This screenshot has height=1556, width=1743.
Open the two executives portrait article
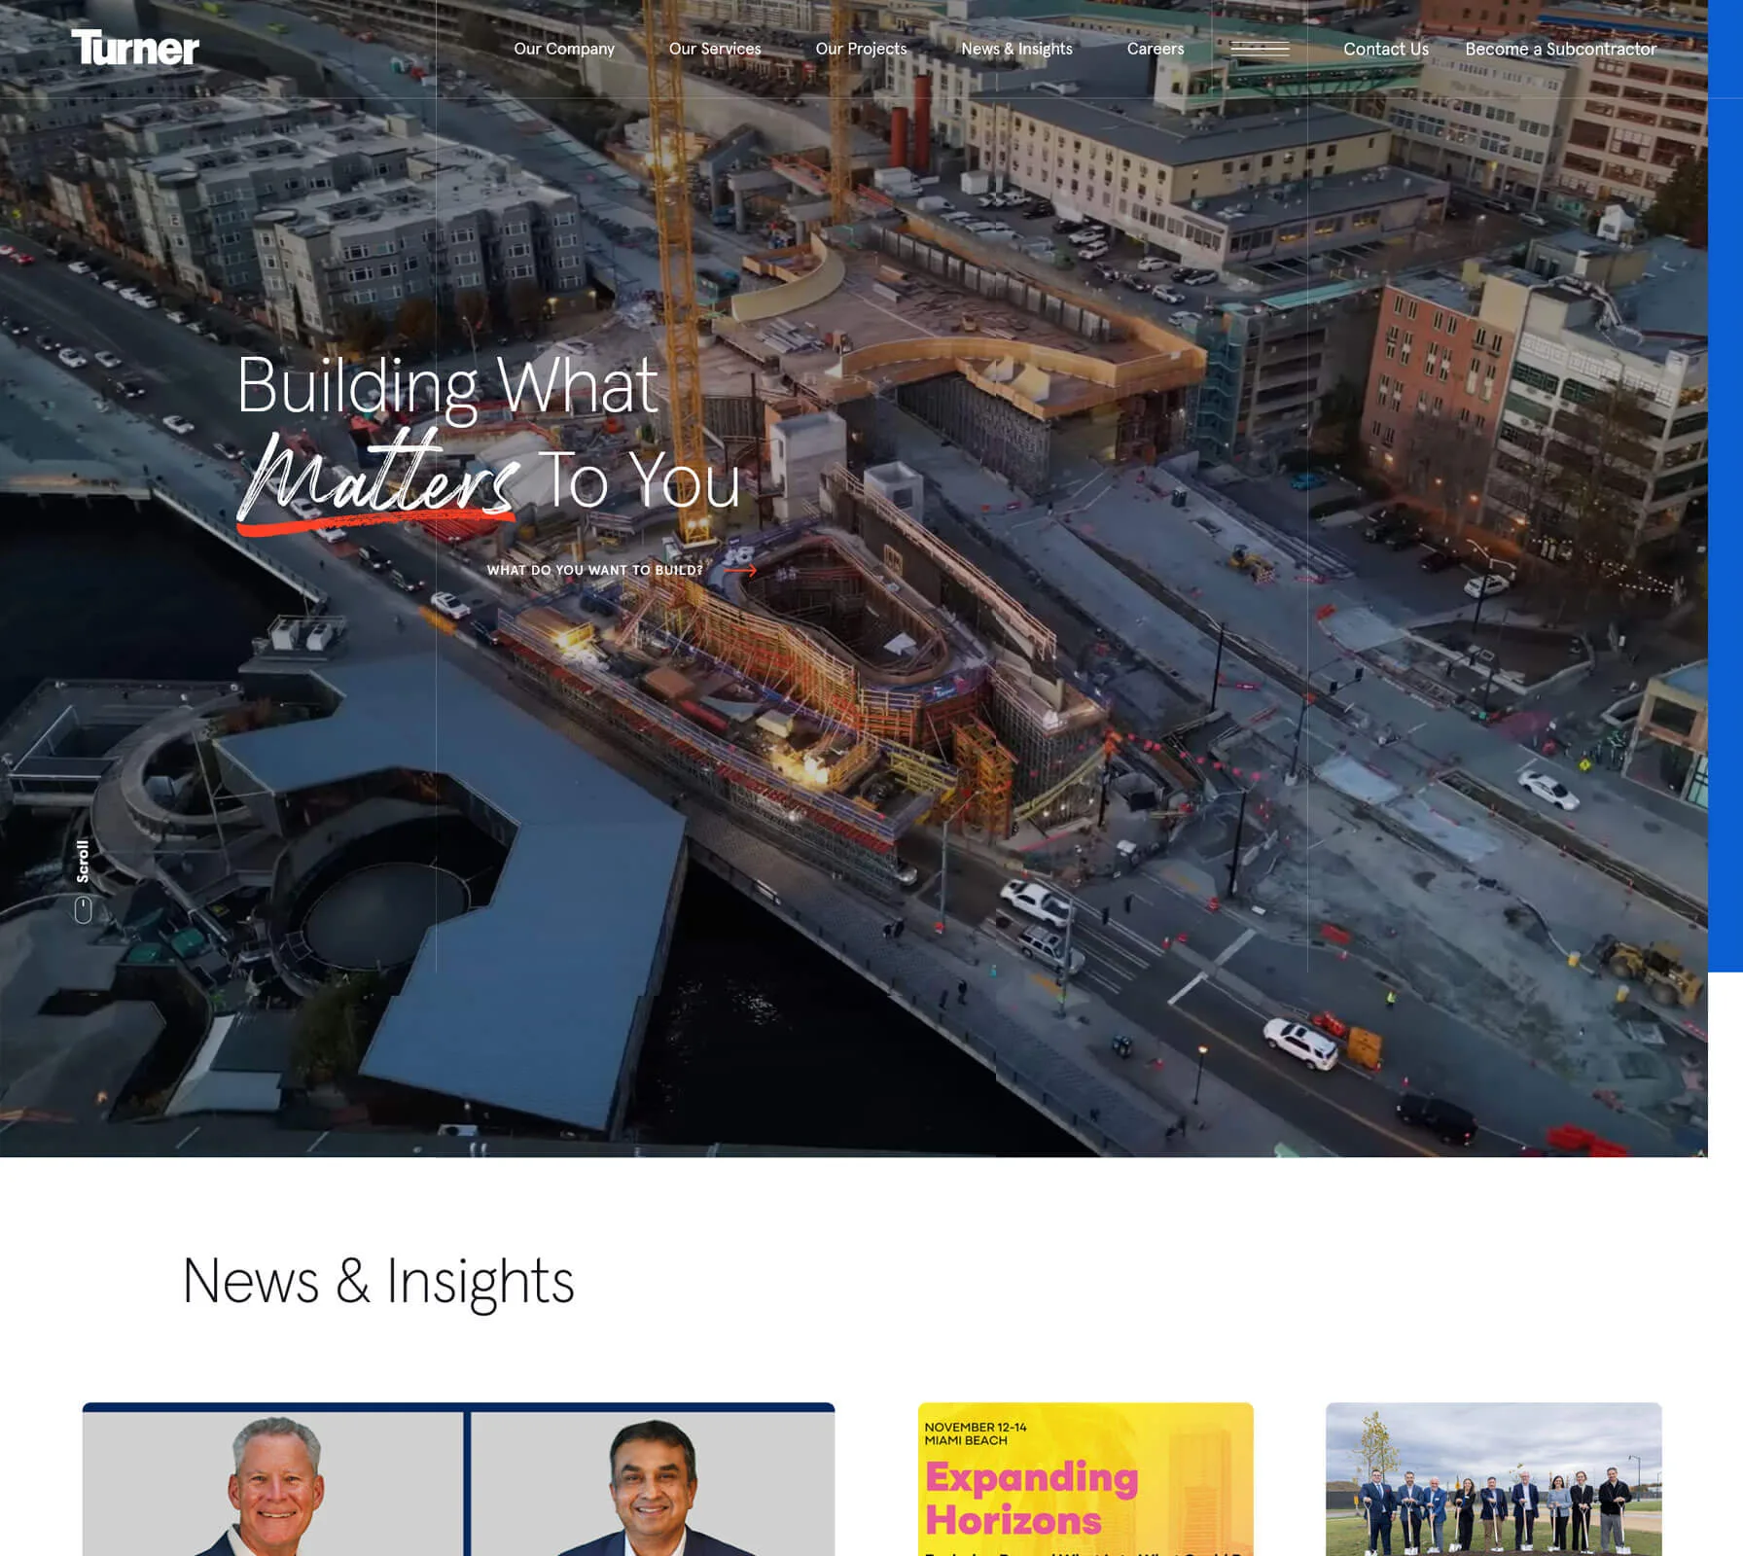pyautogui.click(x=458, y=1479)
